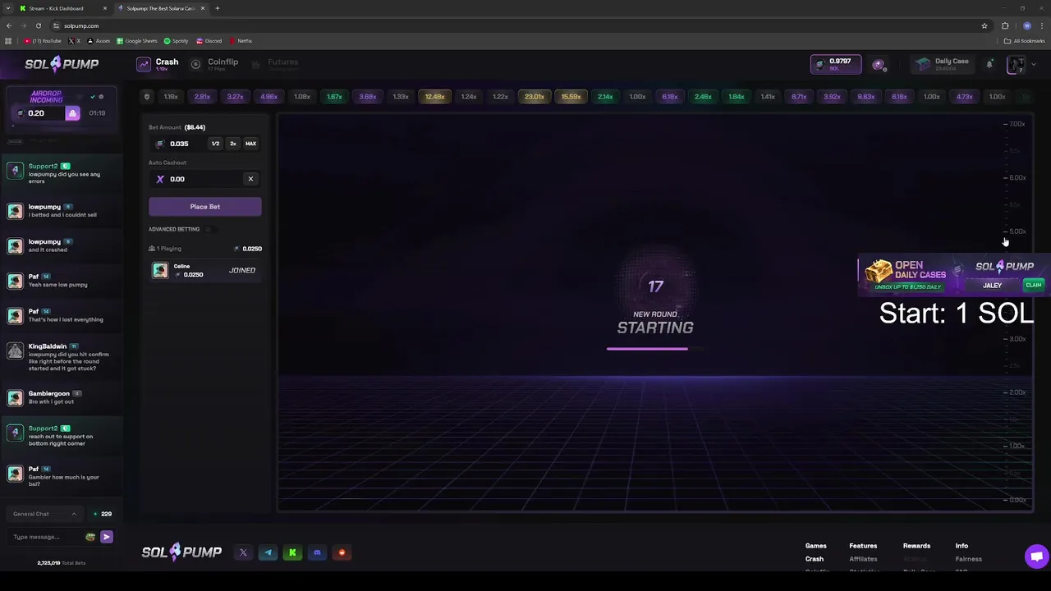Image resolution: width=1051 pixels, height=591 pixels.
Task: Open the Discord link in footer
Action: [317, 552]
